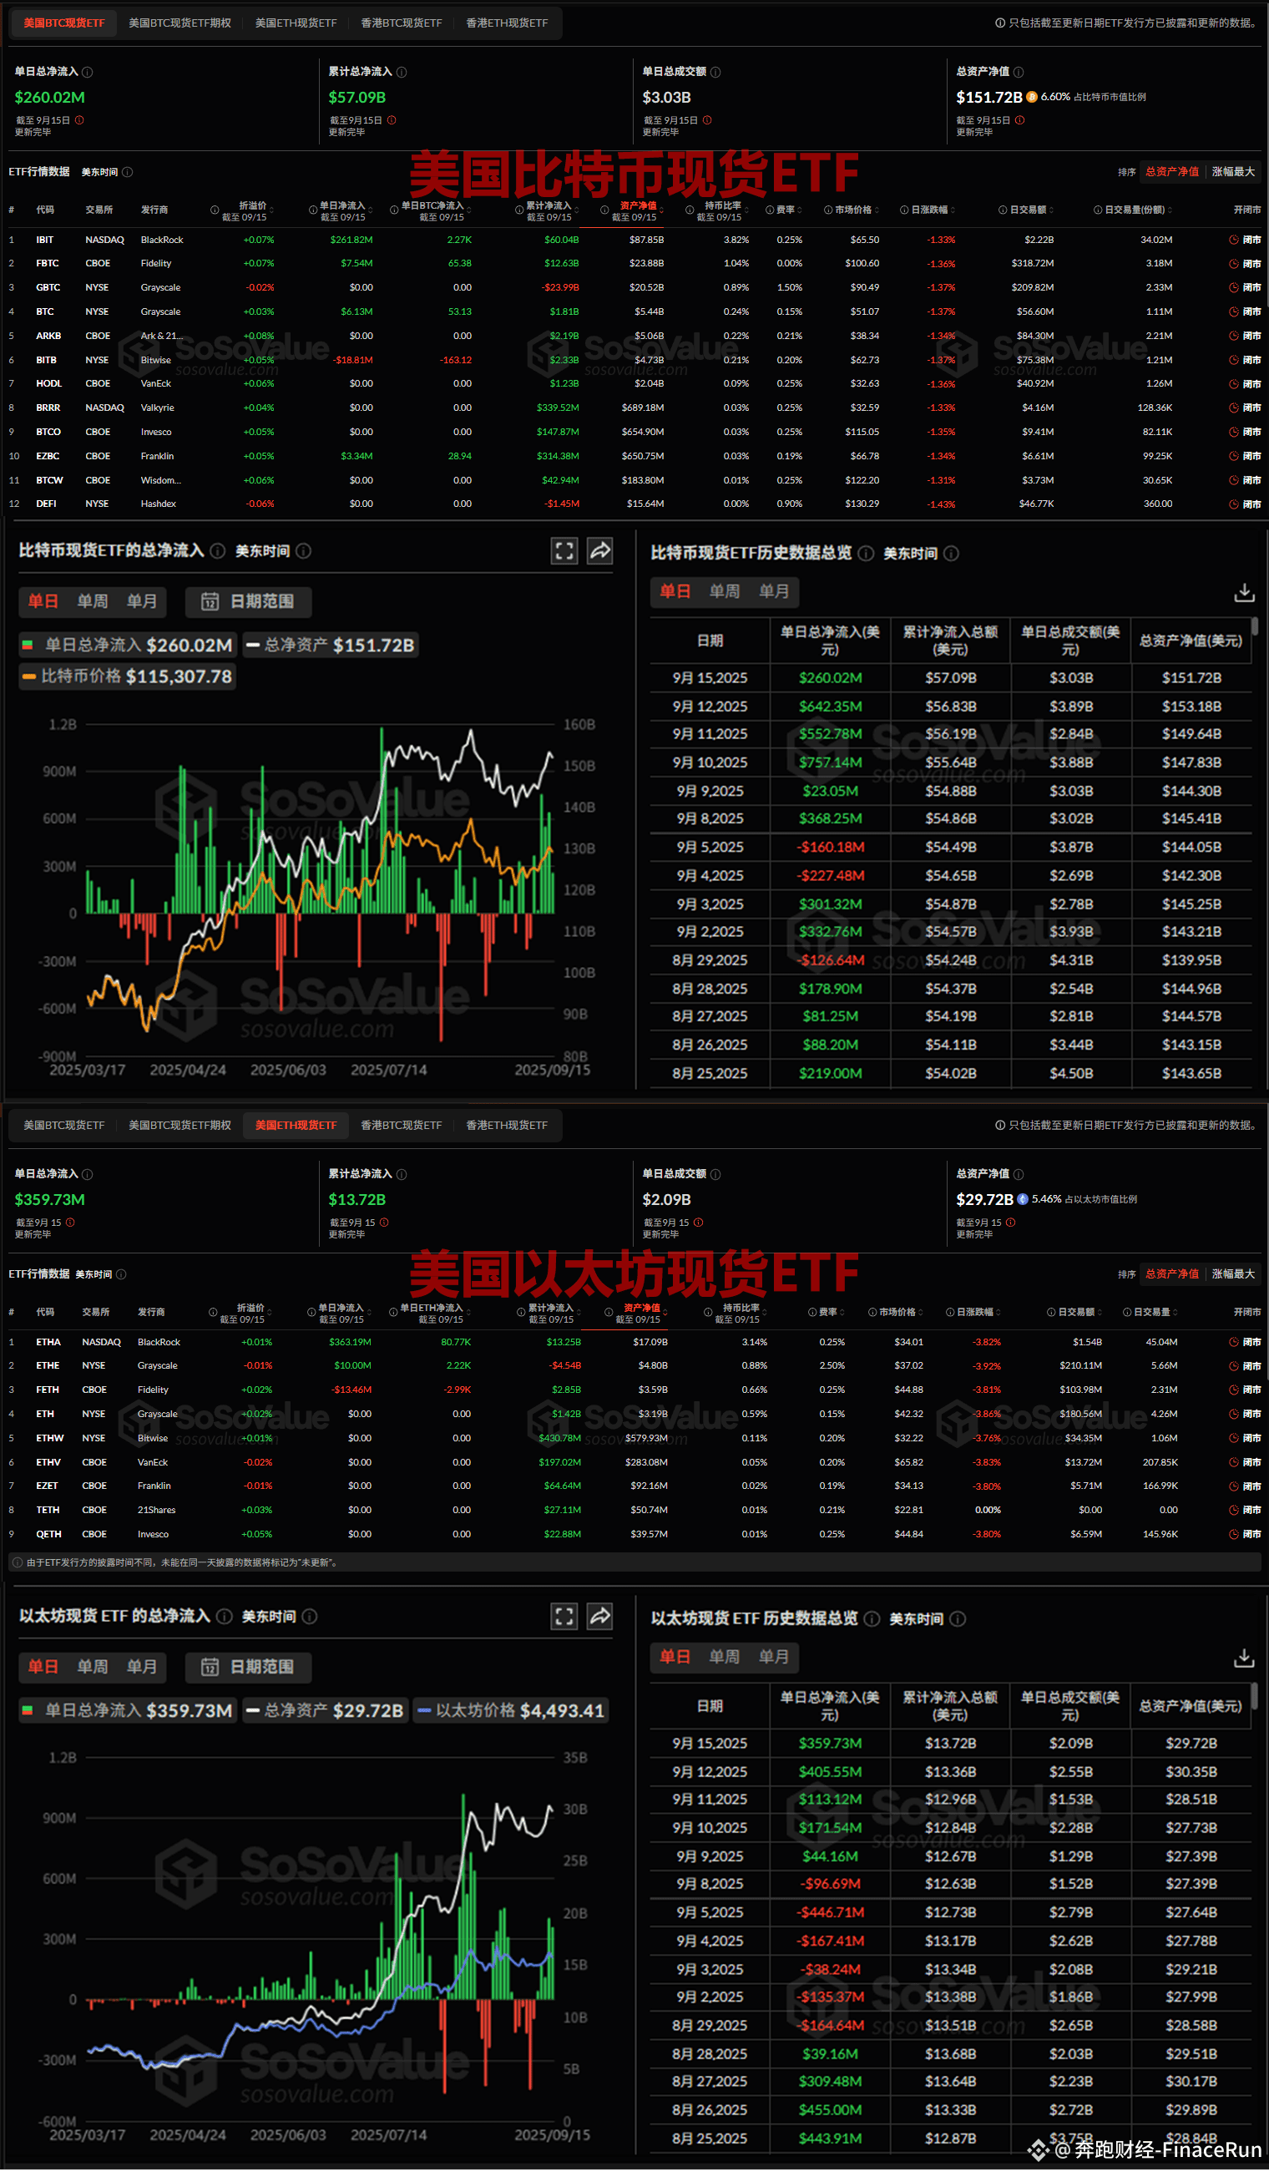Click the $642.35M inflow cell for 9月 12,2025
The height and width of the screenshot is (2172, 1269).
pyautogui.click(x=830, y=706)
